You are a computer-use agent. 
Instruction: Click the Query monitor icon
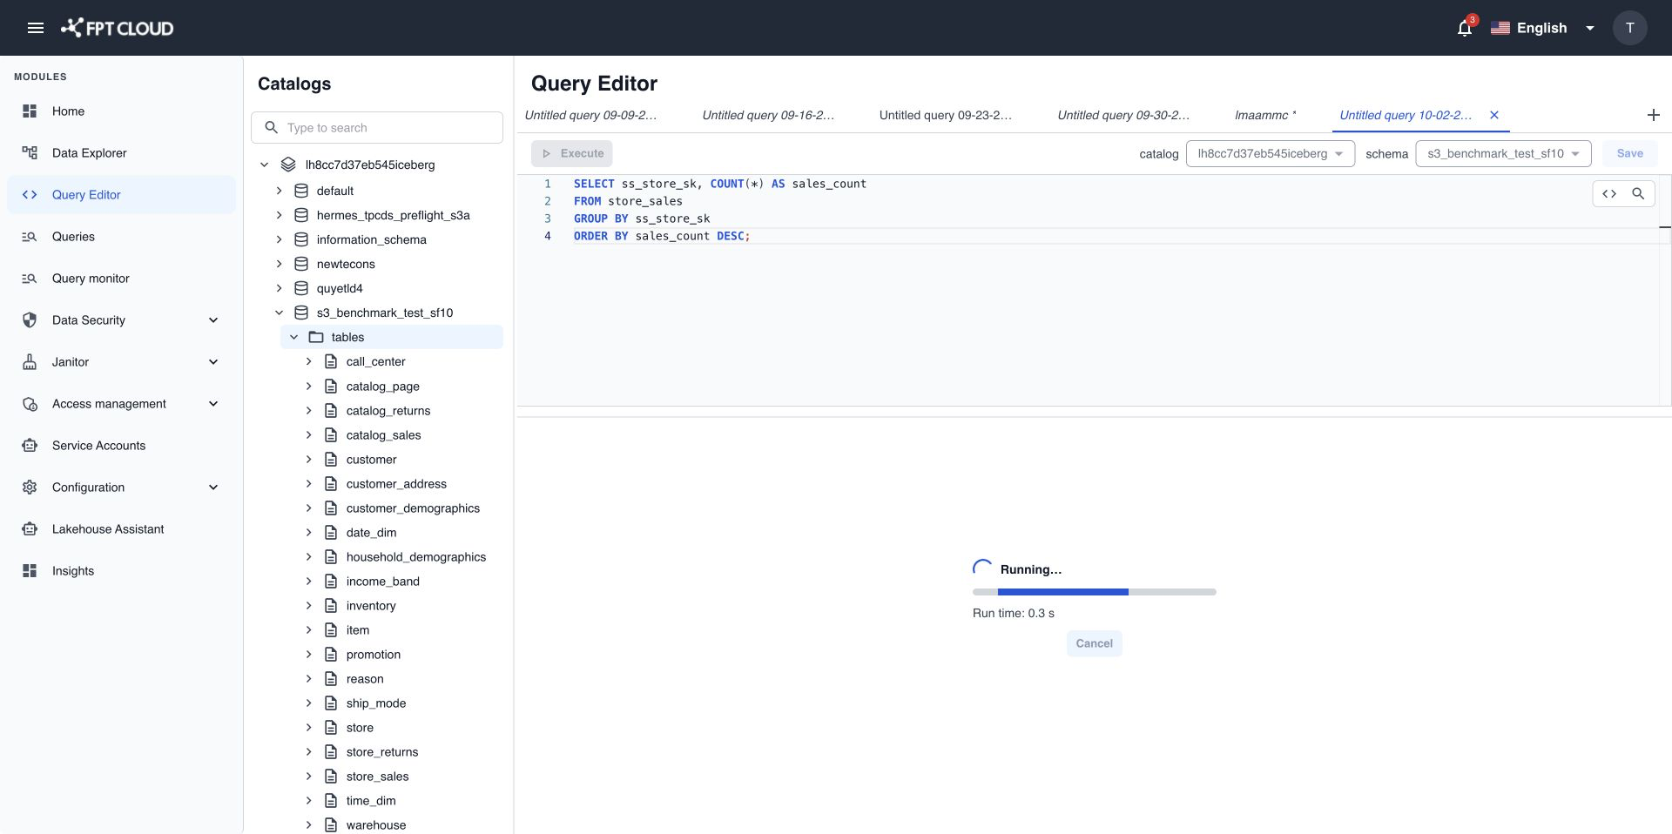[30, 279]
